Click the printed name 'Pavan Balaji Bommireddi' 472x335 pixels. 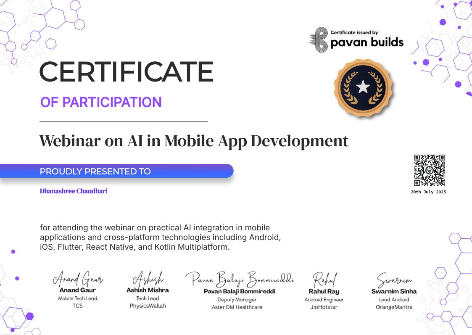pyautogui.click(x=240, y=291)
